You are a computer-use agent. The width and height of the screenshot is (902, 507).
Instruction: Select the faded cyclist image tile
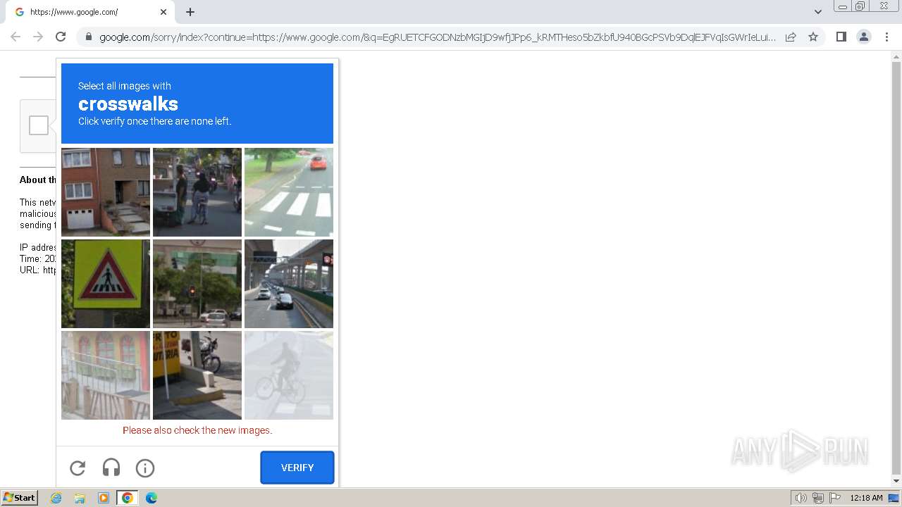click(x=289, y=375)
